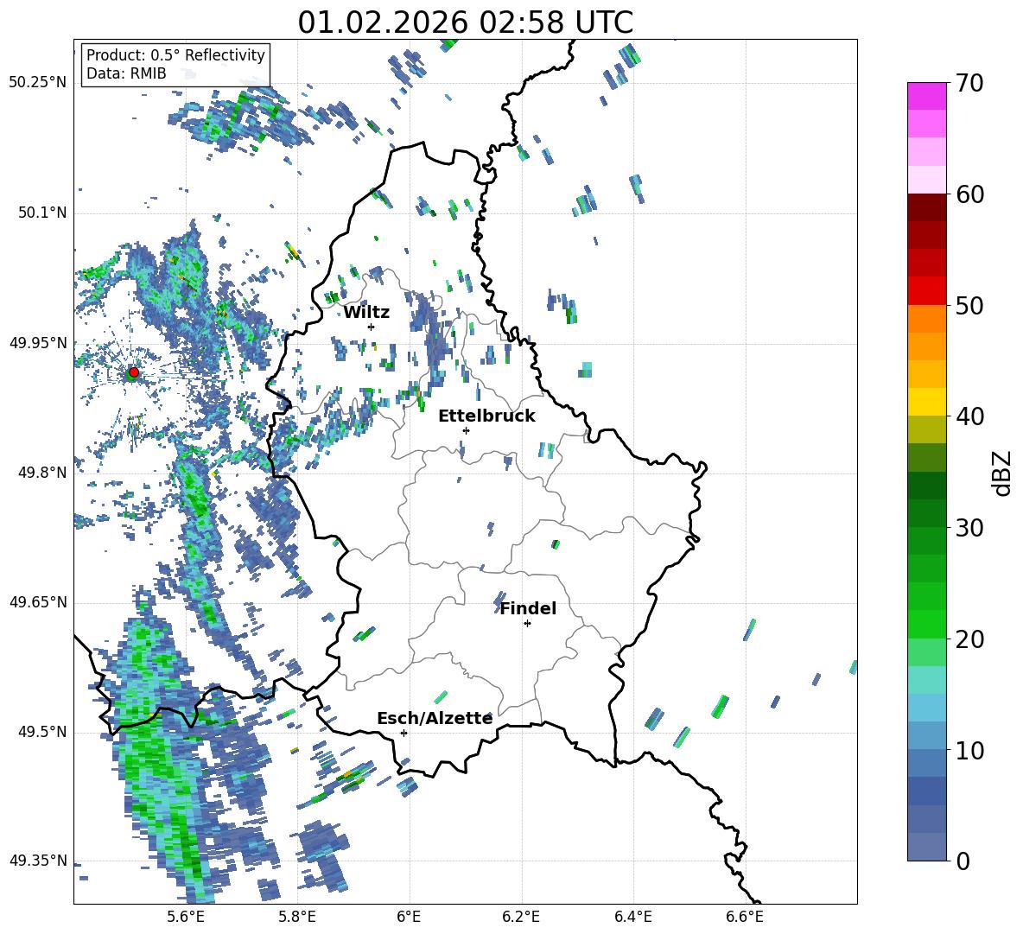Click the 6.2°E longitude tick label

click(x=521, y=917)
